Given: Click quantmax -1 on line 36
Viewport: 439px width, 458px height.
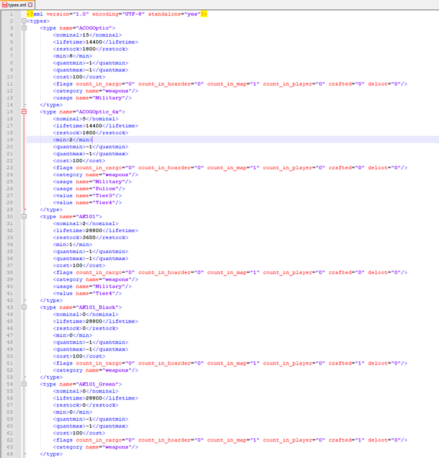Looking at the screenshot, I should click(x=90, y=258).
